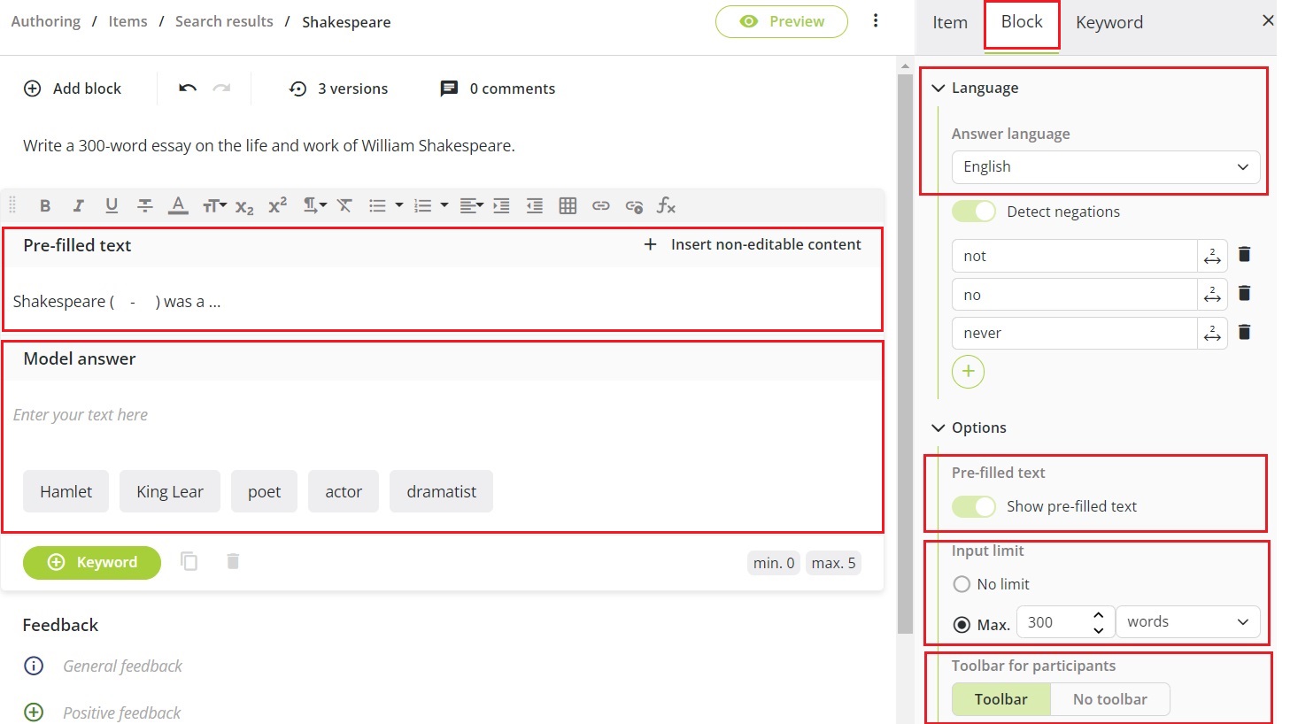This screenshot has height=724, width=1290.
Task: Insert a formula with fx icon
Action: click(x=666, y=205)
